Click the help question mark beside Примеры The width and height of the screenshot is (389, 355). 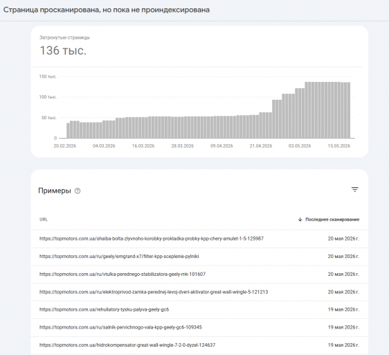tap(78, 191)
